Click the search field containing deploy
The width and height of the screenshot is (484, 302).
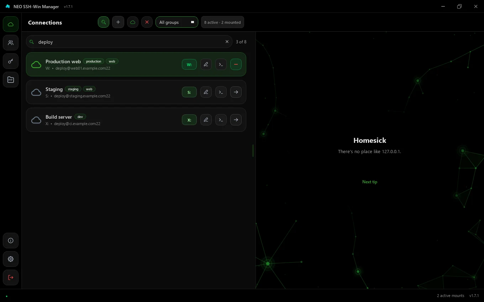129,42
